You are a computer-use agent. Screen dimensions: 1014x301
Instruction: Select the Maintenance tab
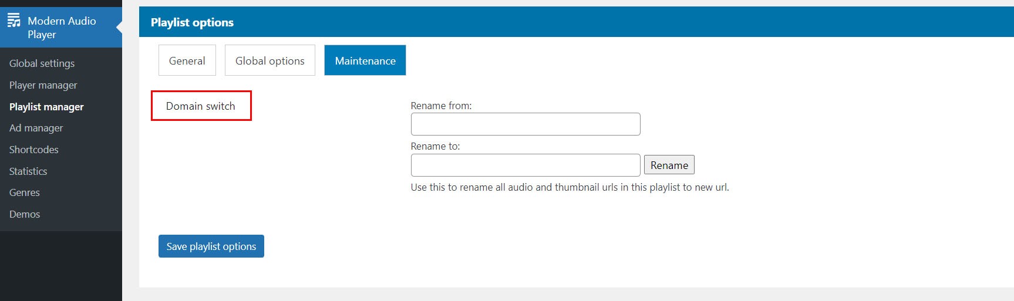[x=365, y=60]
